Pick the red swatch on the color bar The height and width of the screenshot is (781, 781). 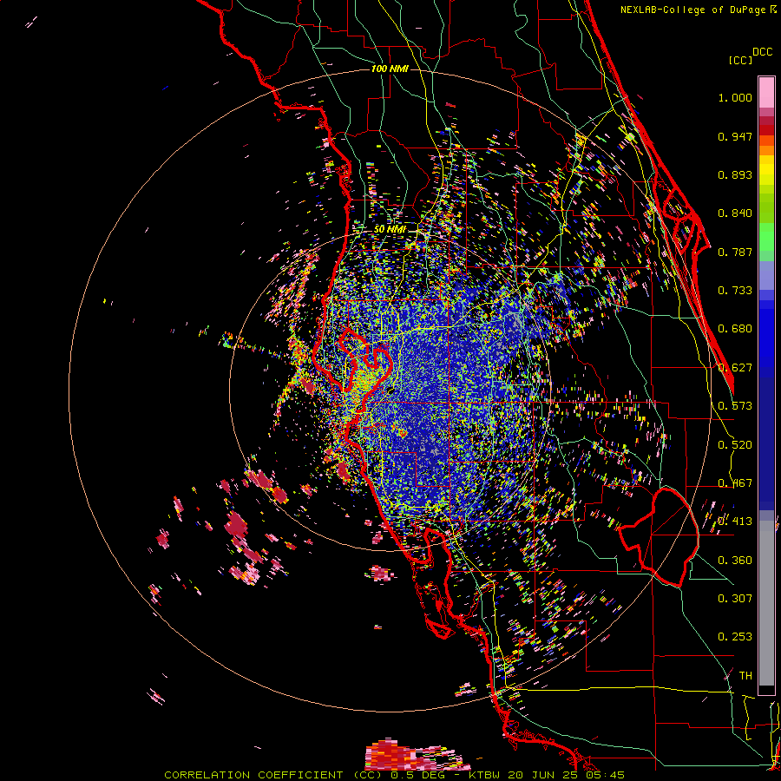[x=766, y=129]
